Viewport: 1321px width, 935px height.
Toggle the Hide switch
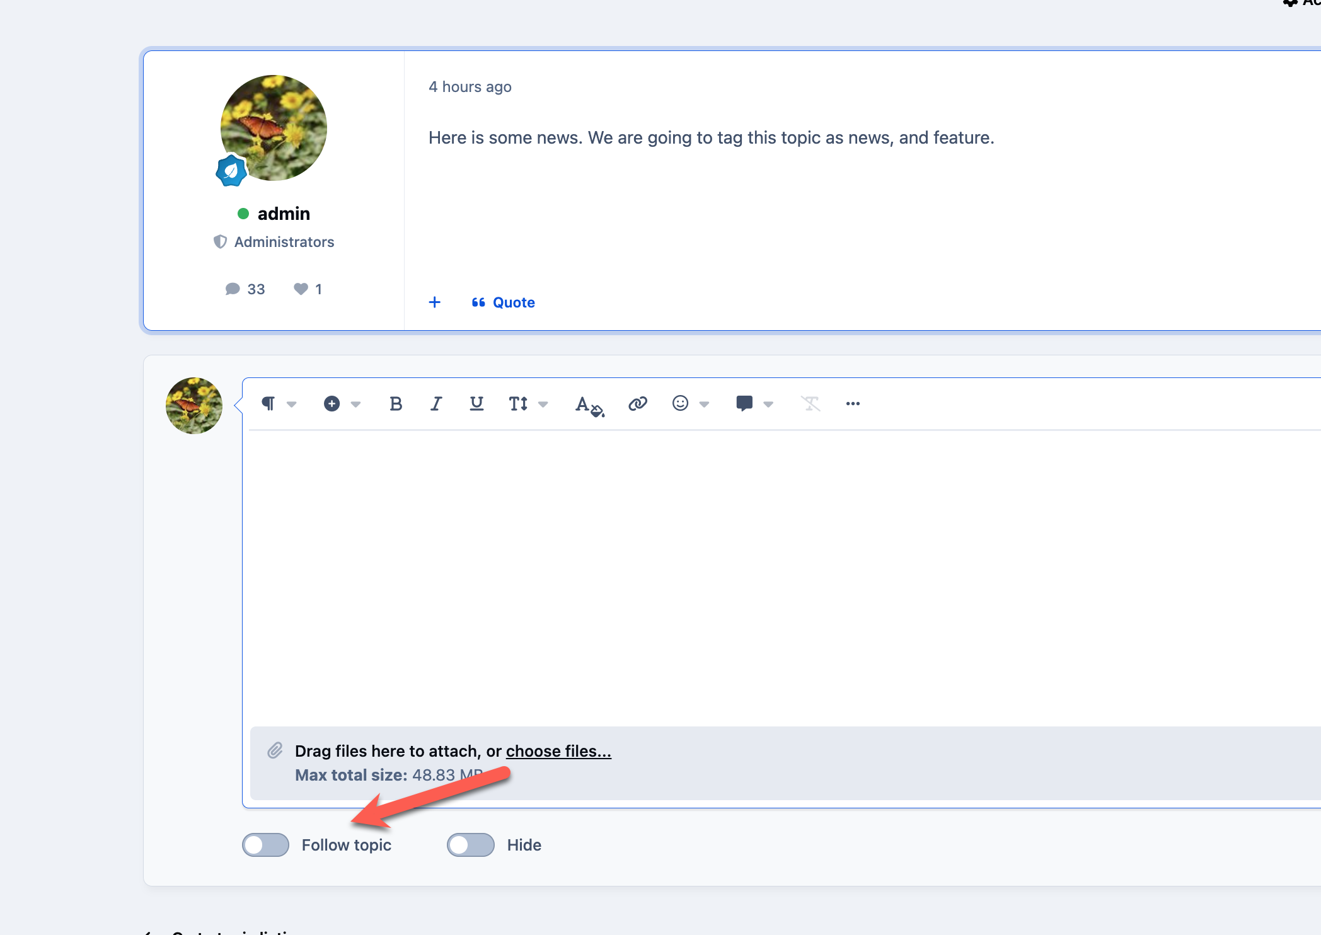pos(470,845)
